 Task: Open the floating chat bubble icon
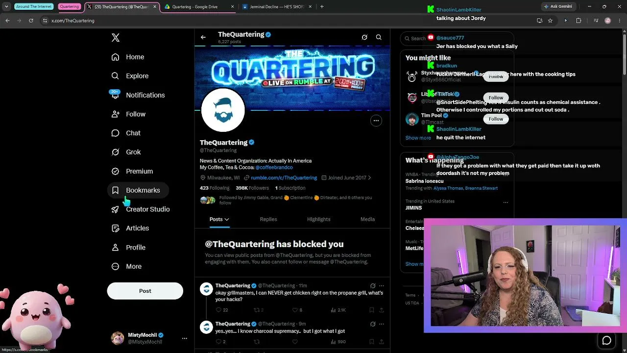pyautogui.click(x=607, y=340)
